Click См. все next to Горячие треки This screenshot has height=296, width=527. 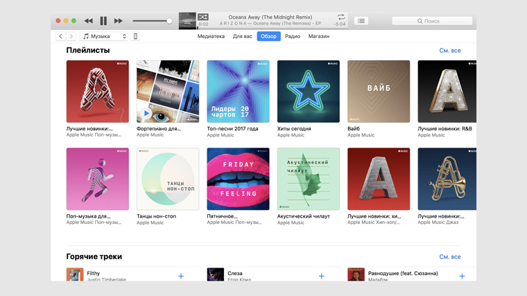coord(450,256)
